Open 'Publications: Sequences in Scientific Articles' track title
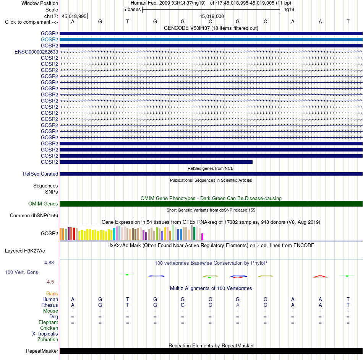Viewport: 363px width, 360px height. pos(211,180)
